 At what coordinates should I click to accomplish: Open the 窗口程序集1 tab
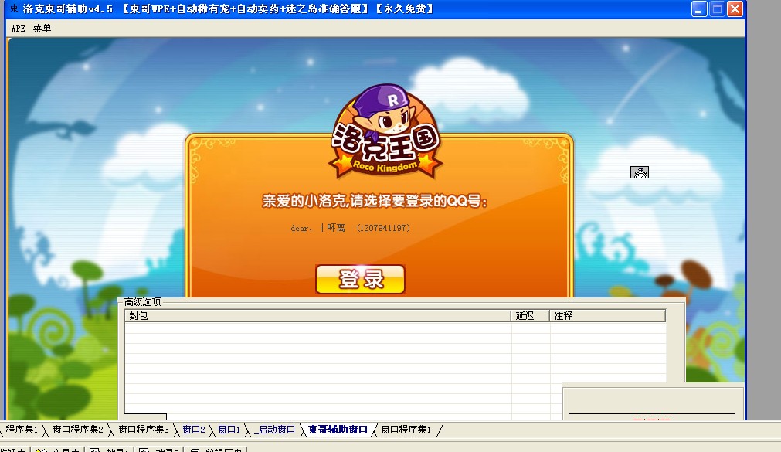406,430
